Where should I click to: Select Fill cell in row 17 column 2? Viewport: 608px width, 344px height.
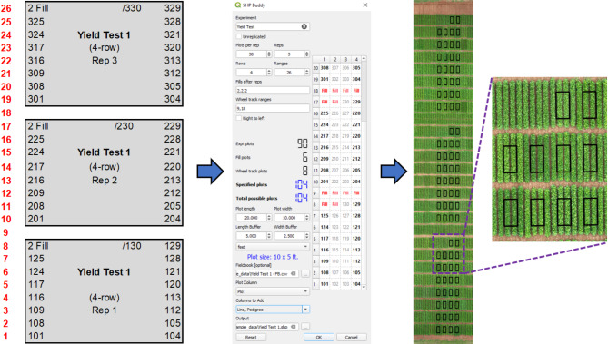tap(335, 102)
